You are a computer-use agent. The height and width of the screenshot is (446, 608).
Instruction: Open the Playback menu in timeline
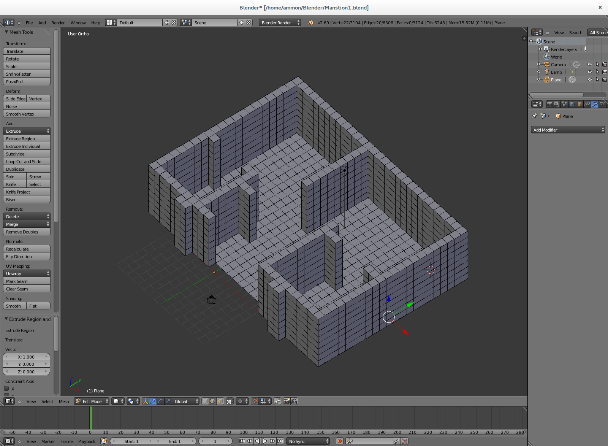87,441
